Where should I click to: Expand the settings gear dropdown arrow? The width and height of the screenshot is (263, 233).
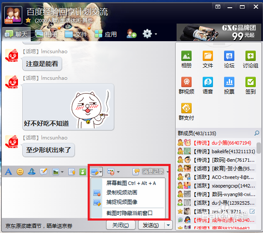[x=156, y=34]
